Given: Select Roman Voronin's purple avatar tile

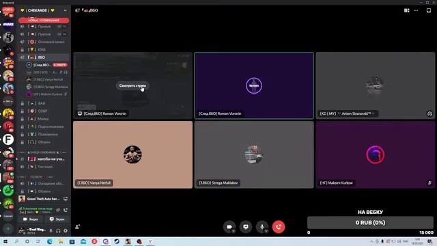Looking at the screenshot, I should tap(254, 85).
